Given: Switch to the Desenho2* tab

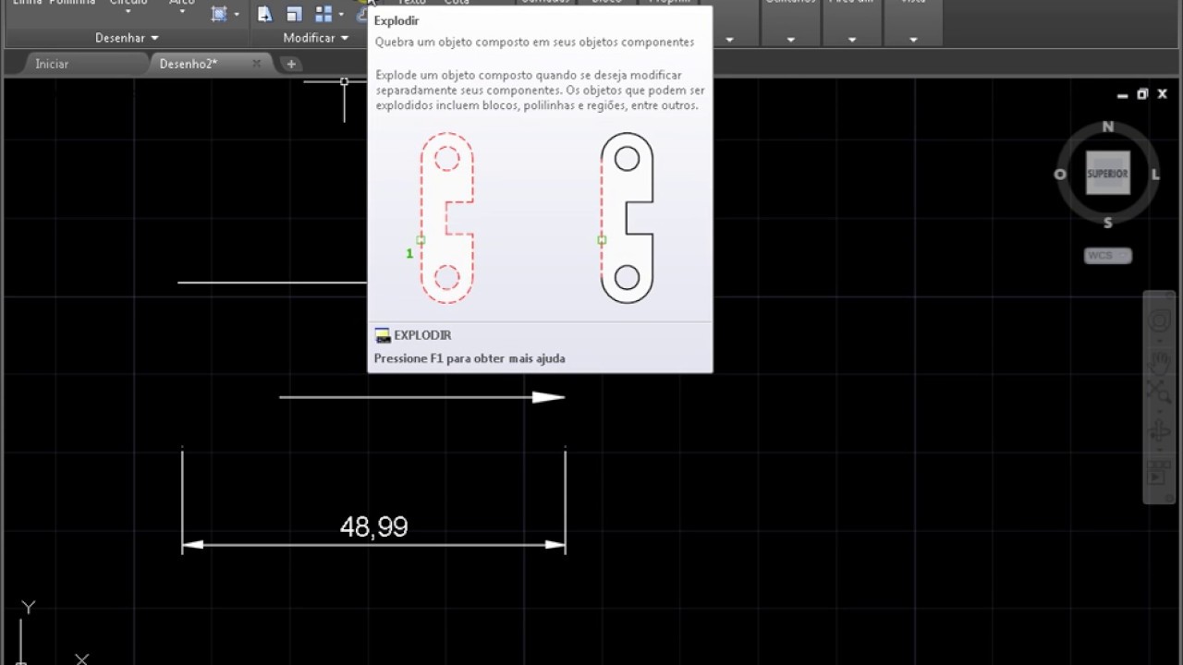Looking at the screenshot, I should [188, 64].
